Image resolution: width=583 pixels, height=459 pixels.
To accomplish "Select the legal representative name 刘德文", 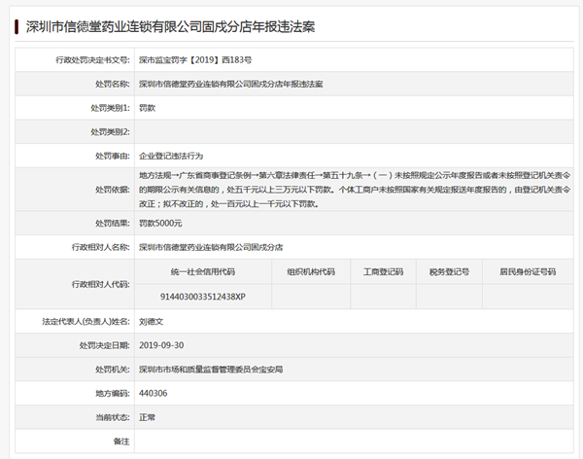I will (x=154, y=321).
